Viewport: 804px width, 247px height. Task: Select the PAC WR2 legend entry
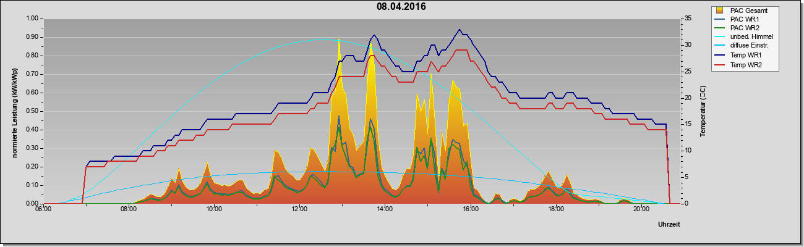[x=745, y=28]
